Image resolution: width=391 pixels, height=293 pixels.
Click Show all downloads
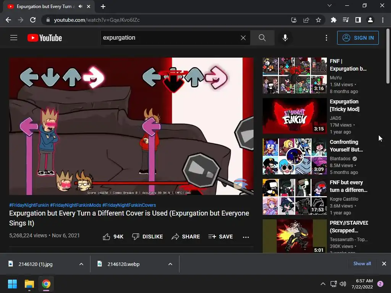362,264
